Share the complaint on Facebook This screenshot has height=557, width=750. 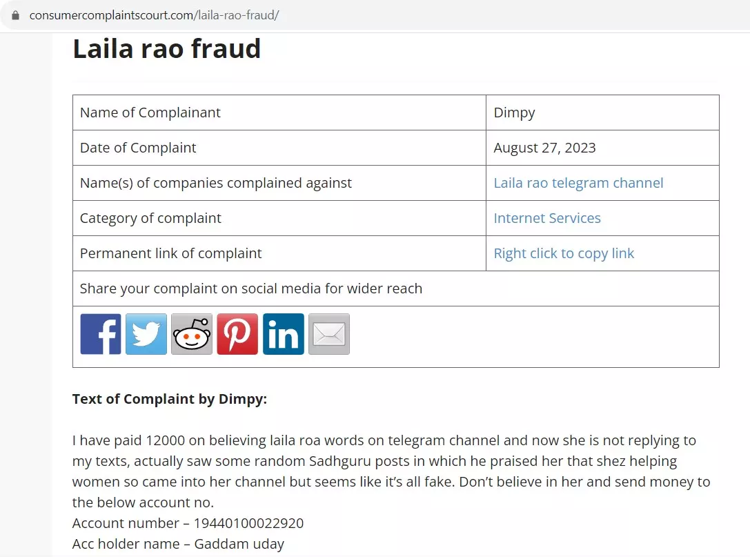(x=101, y=334)
